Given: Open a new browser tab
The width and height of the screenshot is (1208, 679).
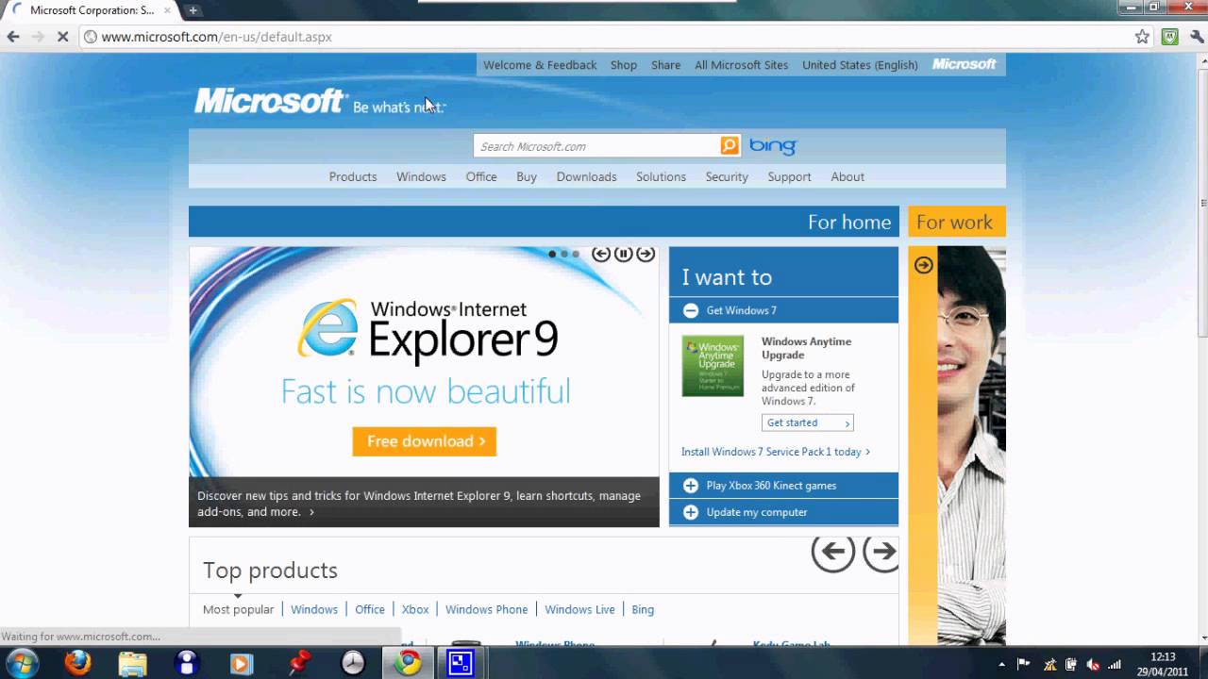Looking at the screenshot, I should 193,10.
